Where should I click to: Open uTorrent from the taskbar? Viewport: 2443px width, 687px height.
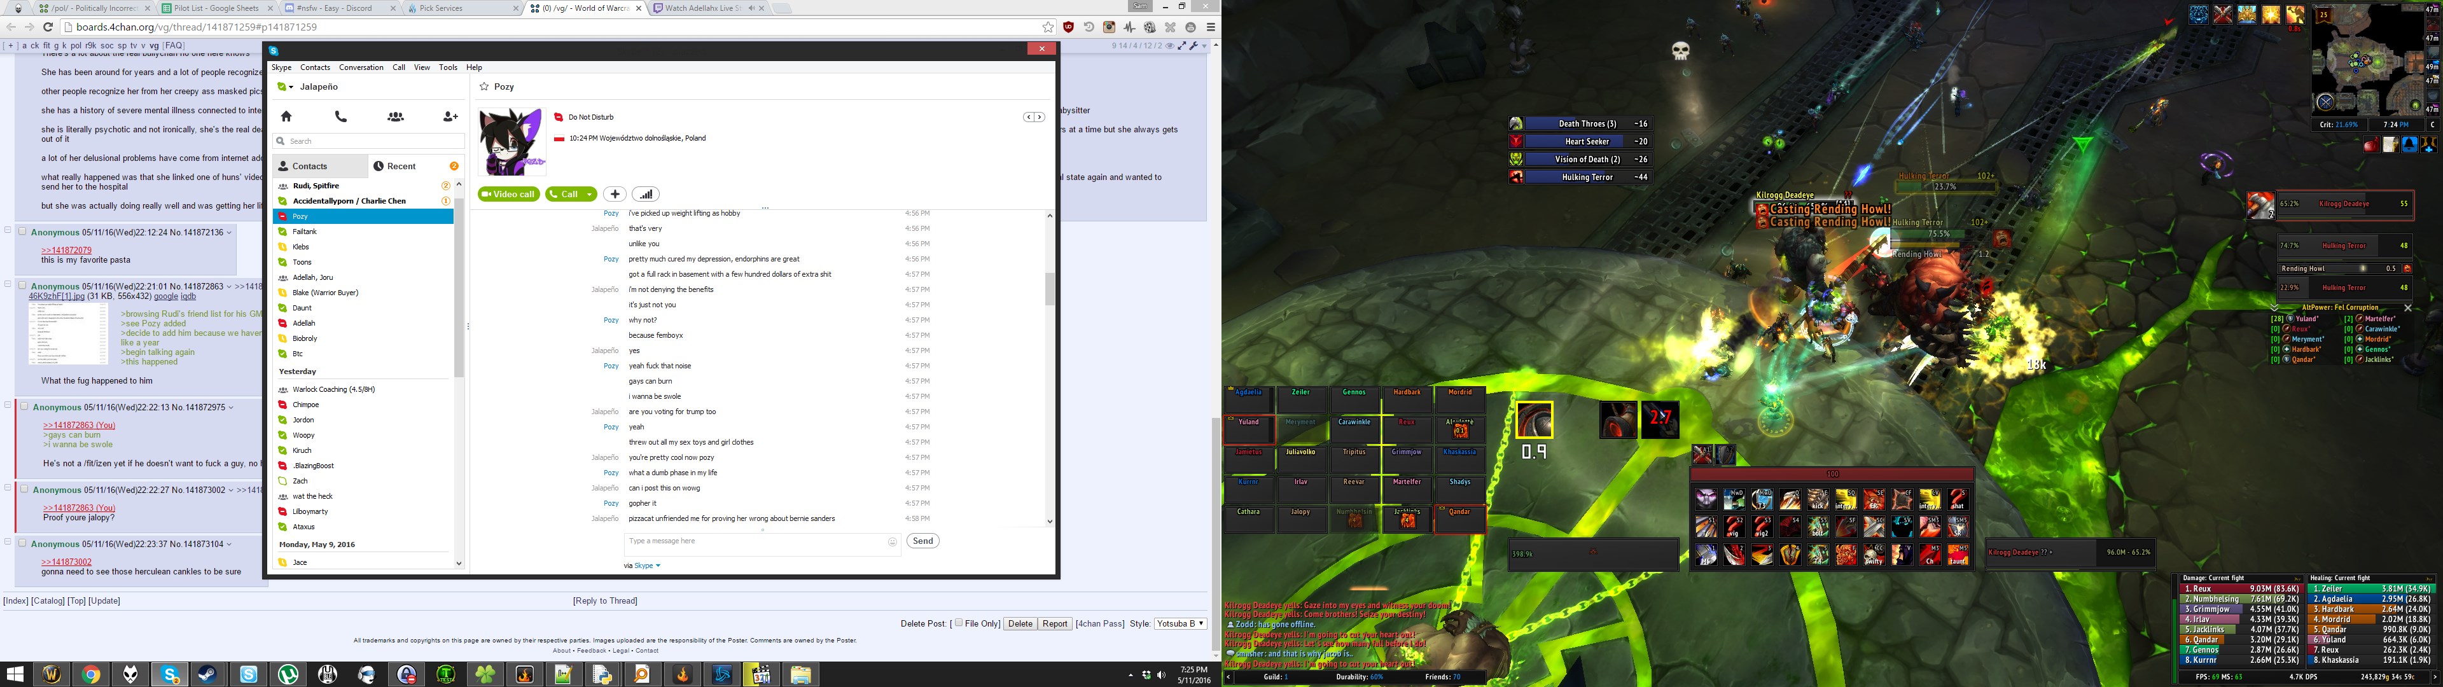288,675
